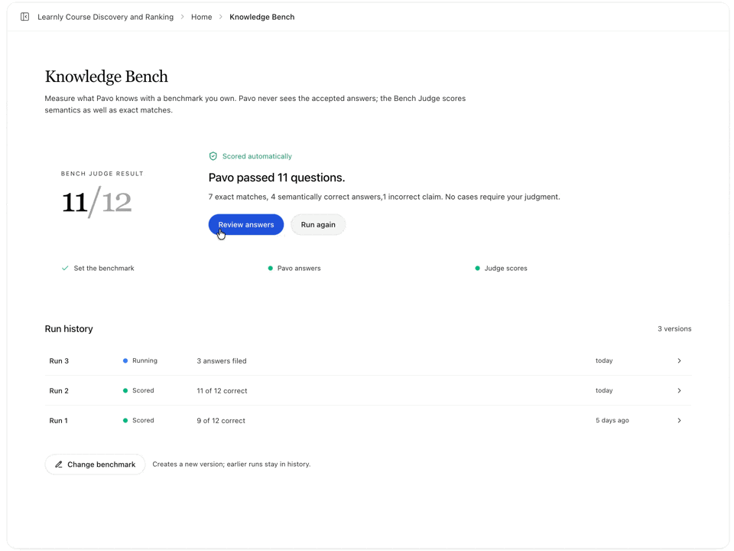Screen dimensions: 734x551
Task: Click the pencil icon in Change benchmark
Action: pos(59,465)
